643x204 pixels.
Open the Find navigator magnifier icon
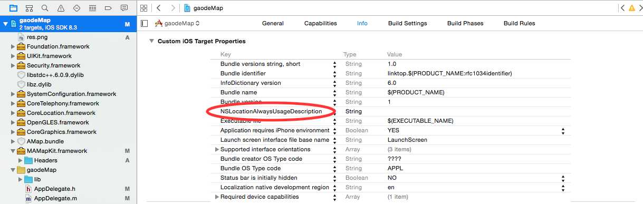pos(45,8)
